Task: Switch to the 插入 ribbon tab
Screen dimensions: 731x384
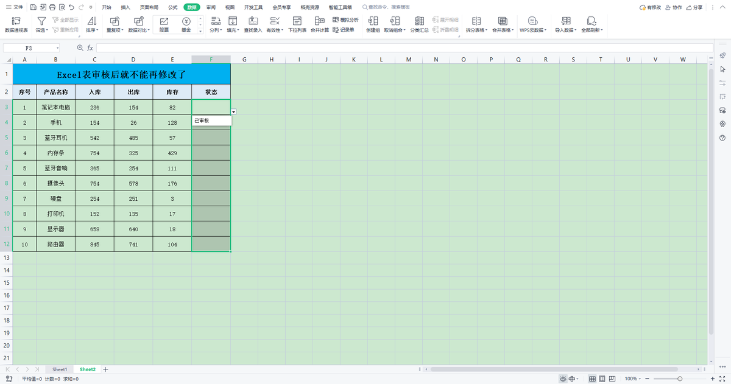Action: tap(125, 7)
